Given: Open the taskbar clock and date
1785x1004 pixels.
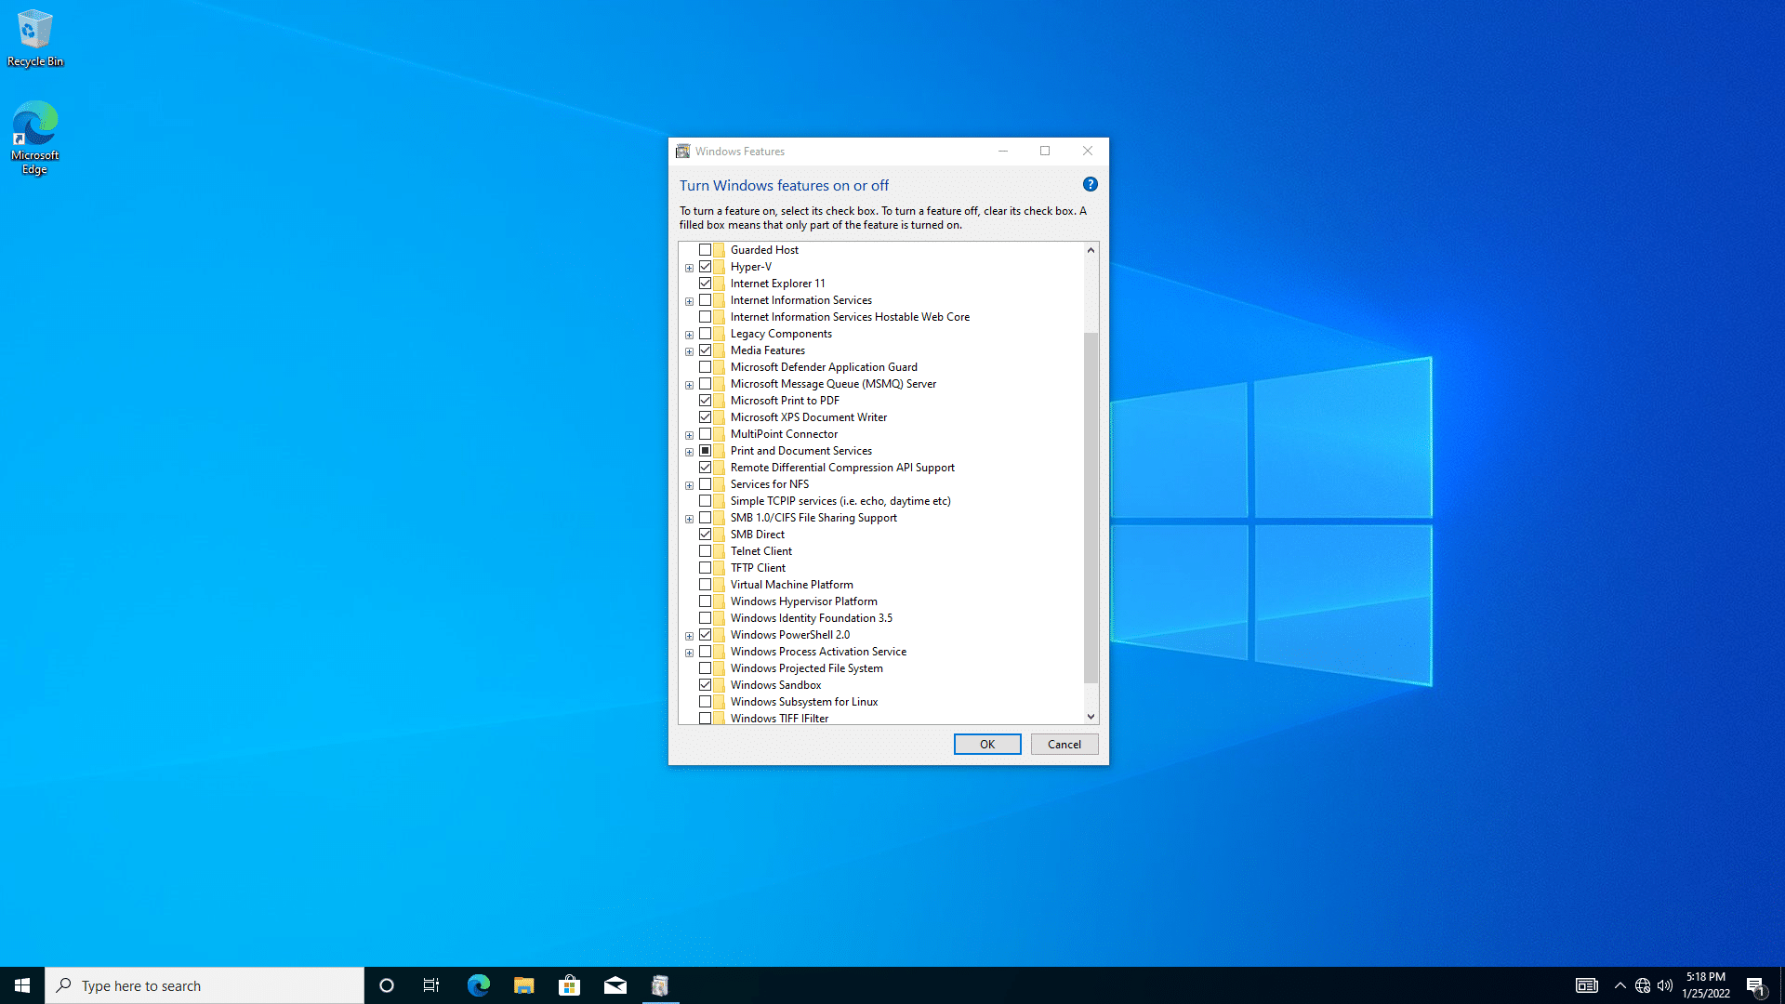Looking at the screenshot, I should pos(1706,985).
